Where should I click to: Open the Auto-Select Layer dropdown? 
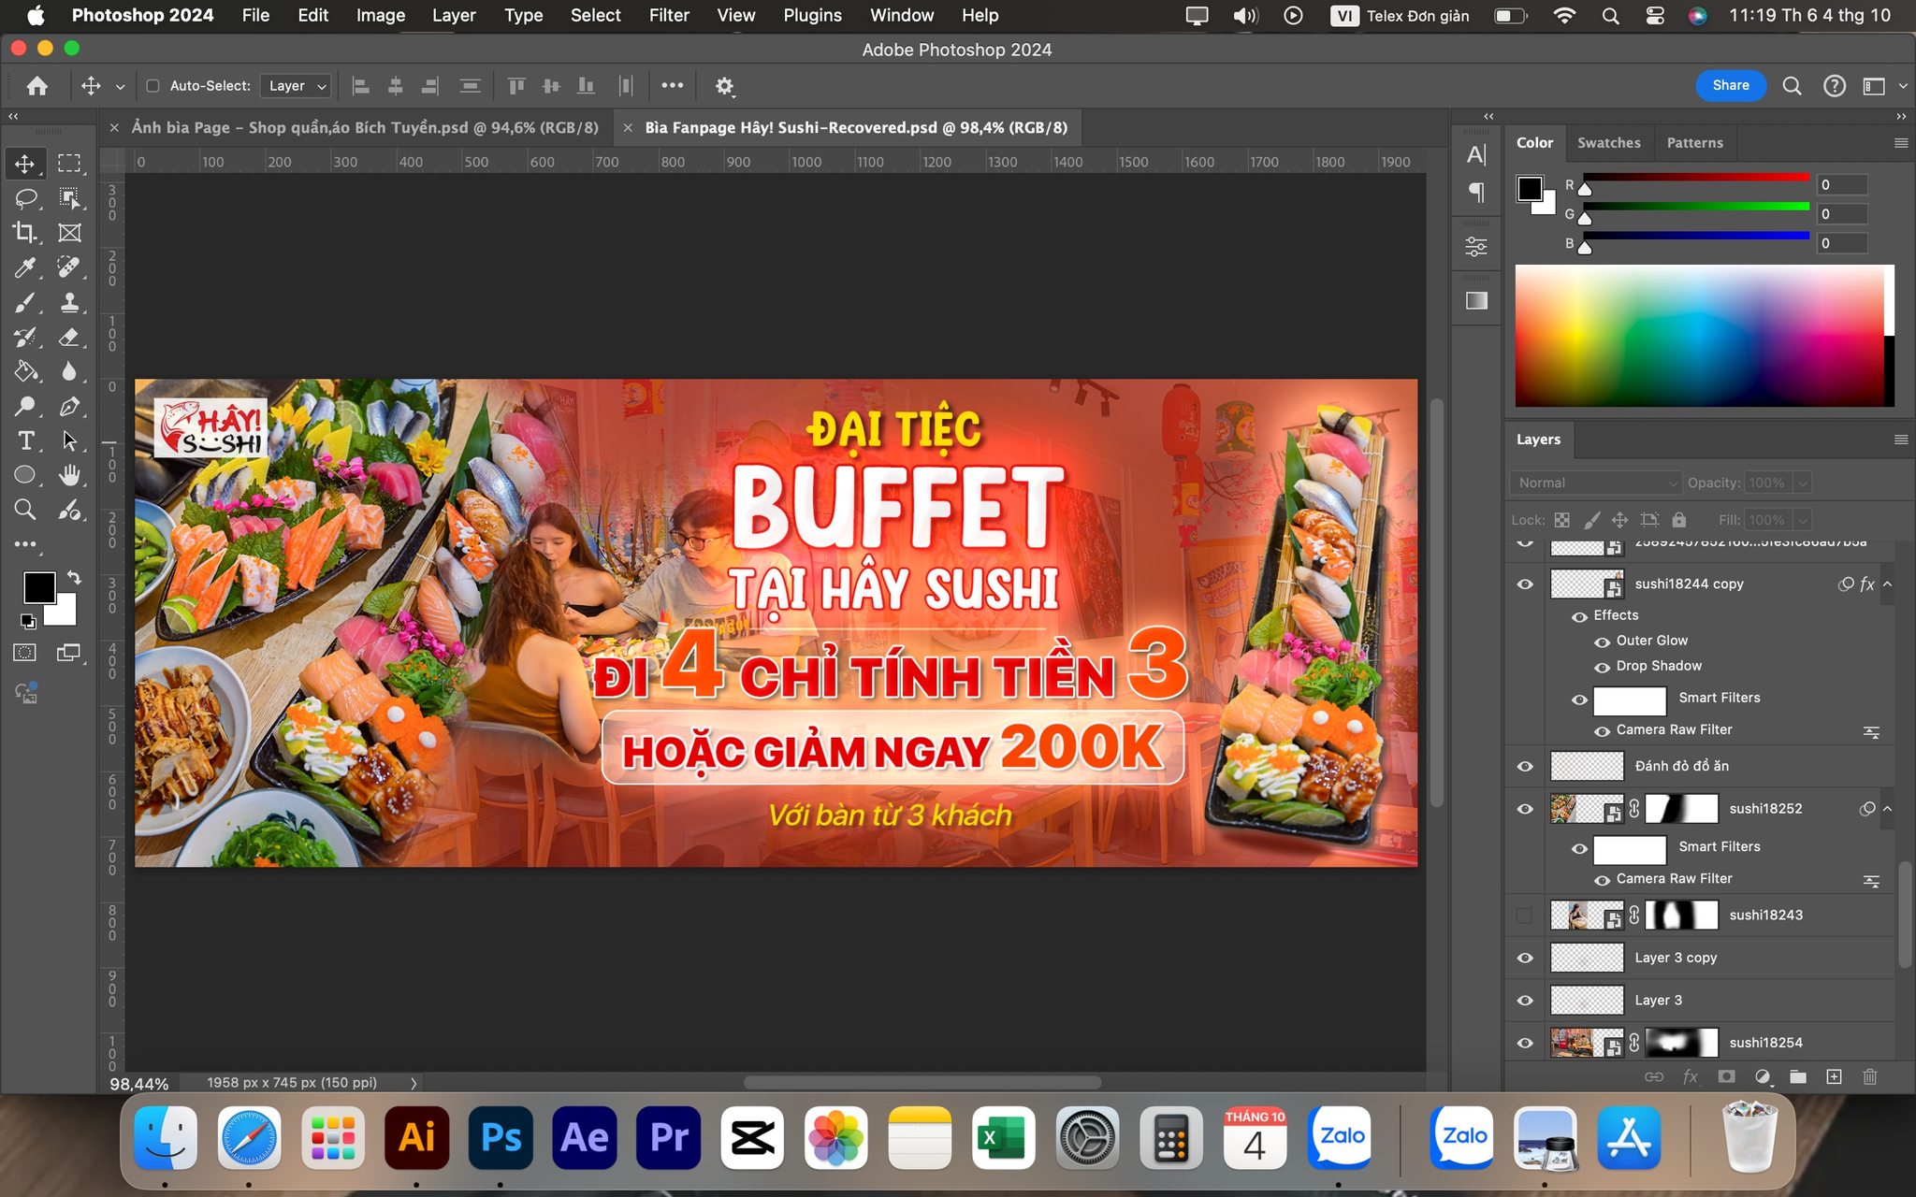tap(297, 86)
